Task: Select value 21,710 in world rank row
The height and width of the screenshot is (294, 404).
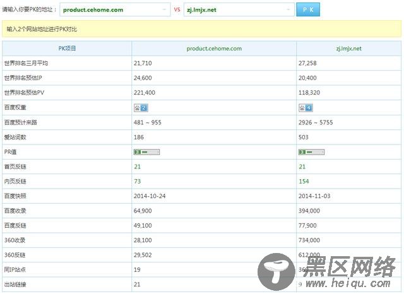Action: 143,63
